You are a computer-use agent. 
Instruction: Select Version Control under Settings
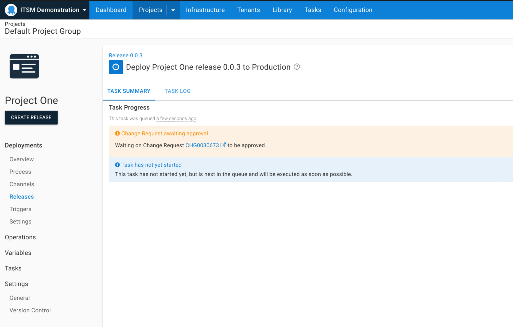click(x=30, y=310)
